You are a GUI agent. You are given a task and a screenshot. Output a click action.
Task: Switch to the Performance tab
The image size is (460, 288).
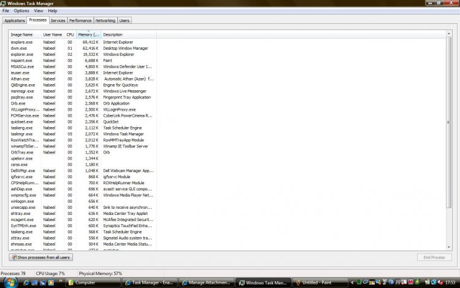pos(80,20)
